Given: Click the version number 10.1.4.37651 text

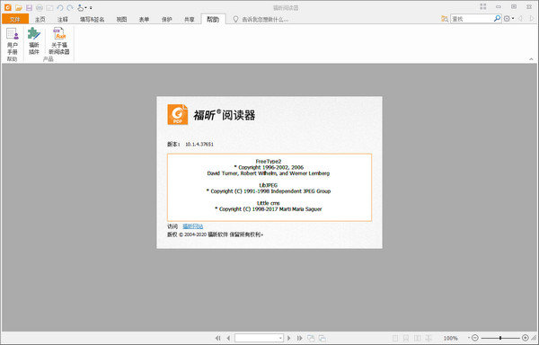Looking at the screenshot, I should [199, 145].
